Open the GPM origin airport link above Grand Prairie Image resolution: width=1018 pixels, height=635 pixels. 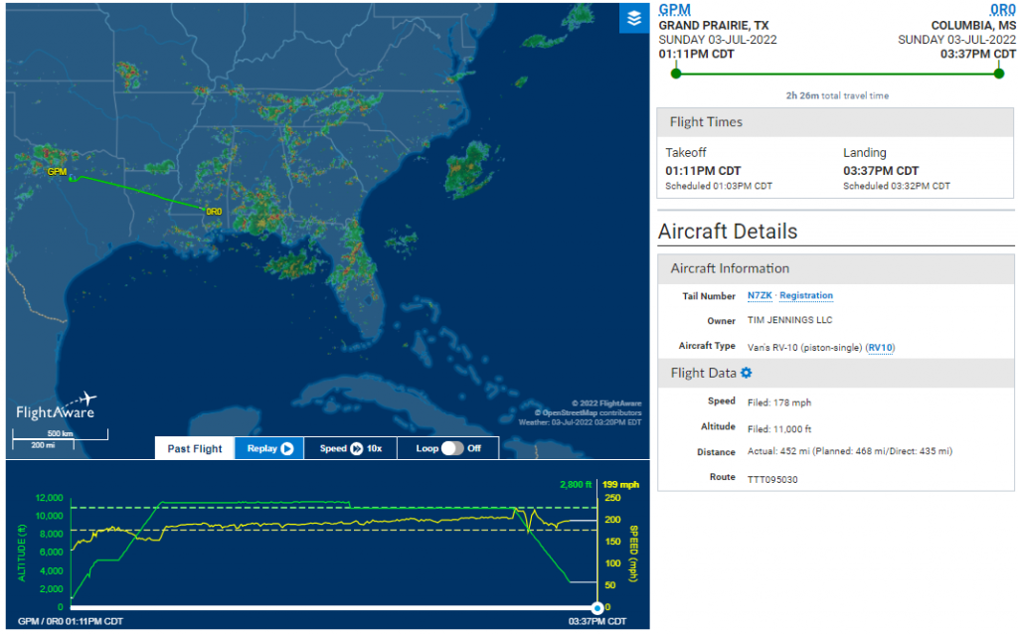coord(674,9)
